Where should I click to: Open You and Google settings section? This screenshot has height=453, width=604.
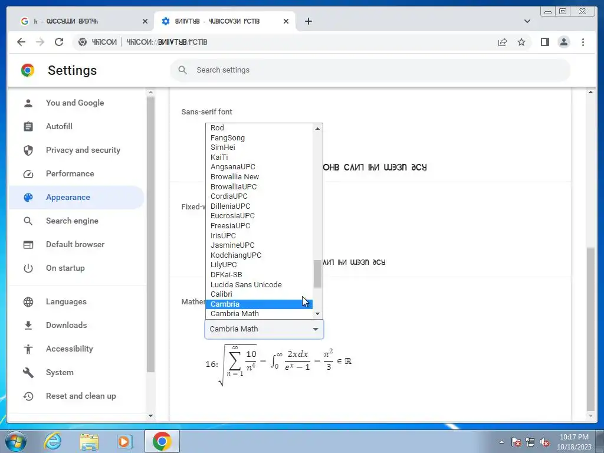click(x=76, y=103)
